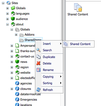The image size is (101, 106).
Task: Click the Refresh arrows icon
Action: 38,90
